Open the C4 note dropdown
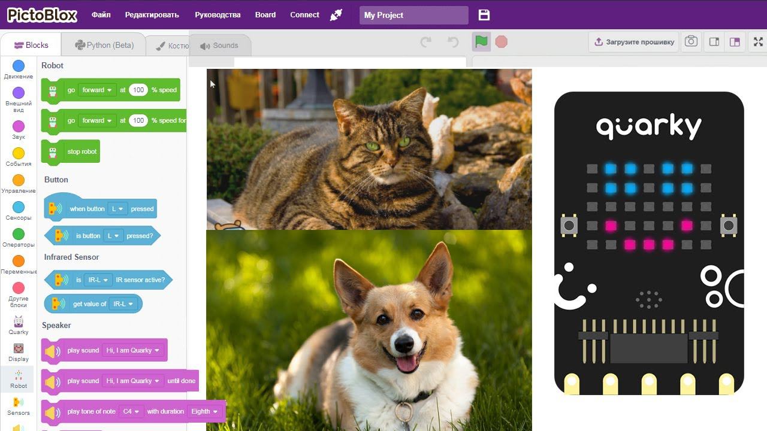Screen dimensions: 767x431 [x=131, y=412]
